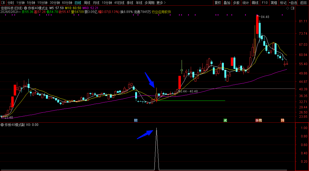Click the 2026/02/02 date text
Image resolution: width=309 pixels, height=171 pixels.
[9, 12]
